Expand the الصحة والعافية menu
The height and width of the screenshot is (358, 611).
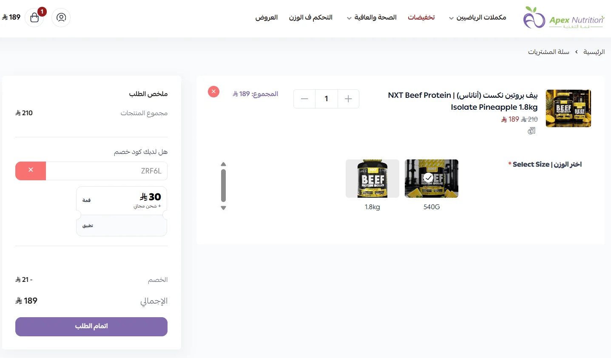(372, 17)
